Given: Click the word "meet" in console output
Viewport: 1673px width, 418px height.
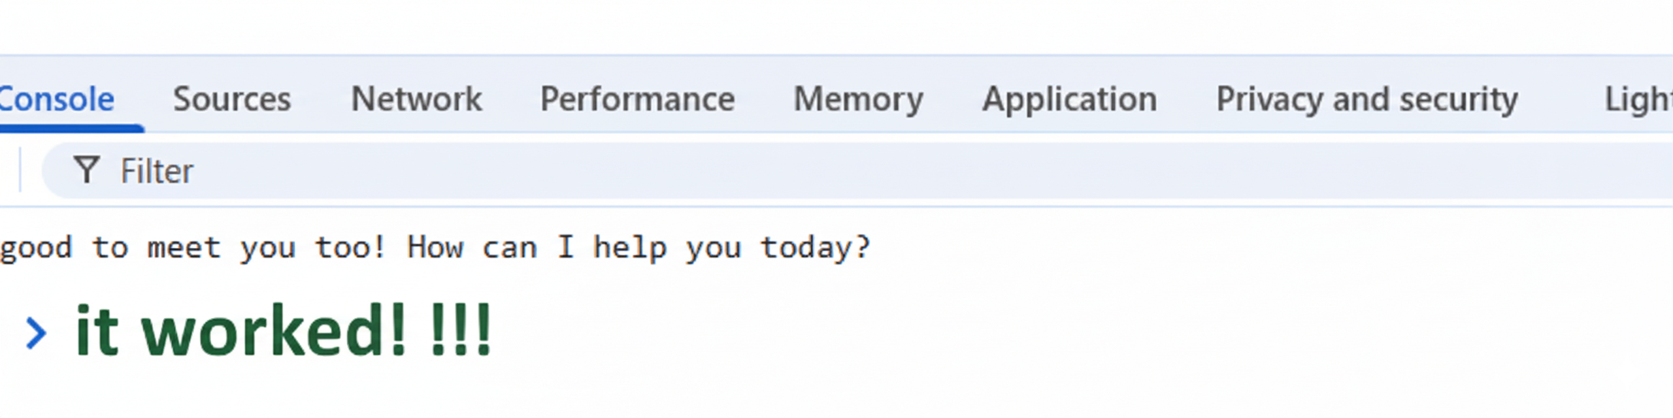Looking at the screenshot, I should 184,248.
